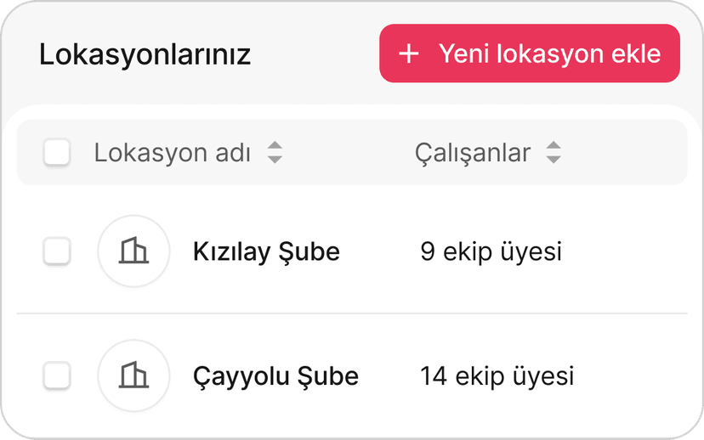Click the up arrow beside Çalışanlar

[x=554, y=146]
